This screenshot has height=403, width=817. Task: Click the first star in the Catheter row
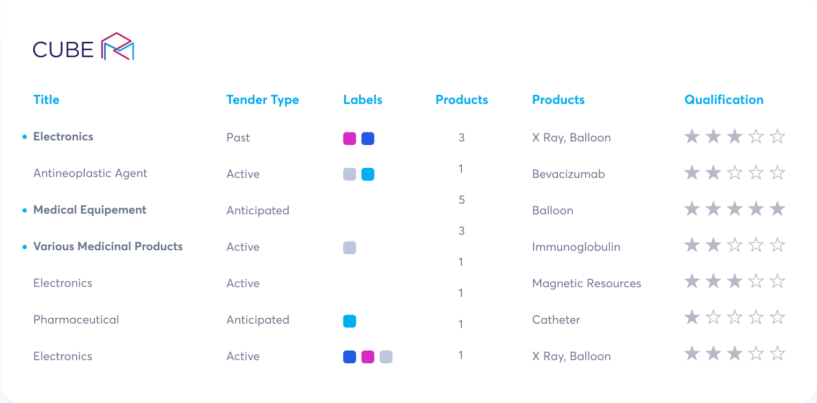692,318
